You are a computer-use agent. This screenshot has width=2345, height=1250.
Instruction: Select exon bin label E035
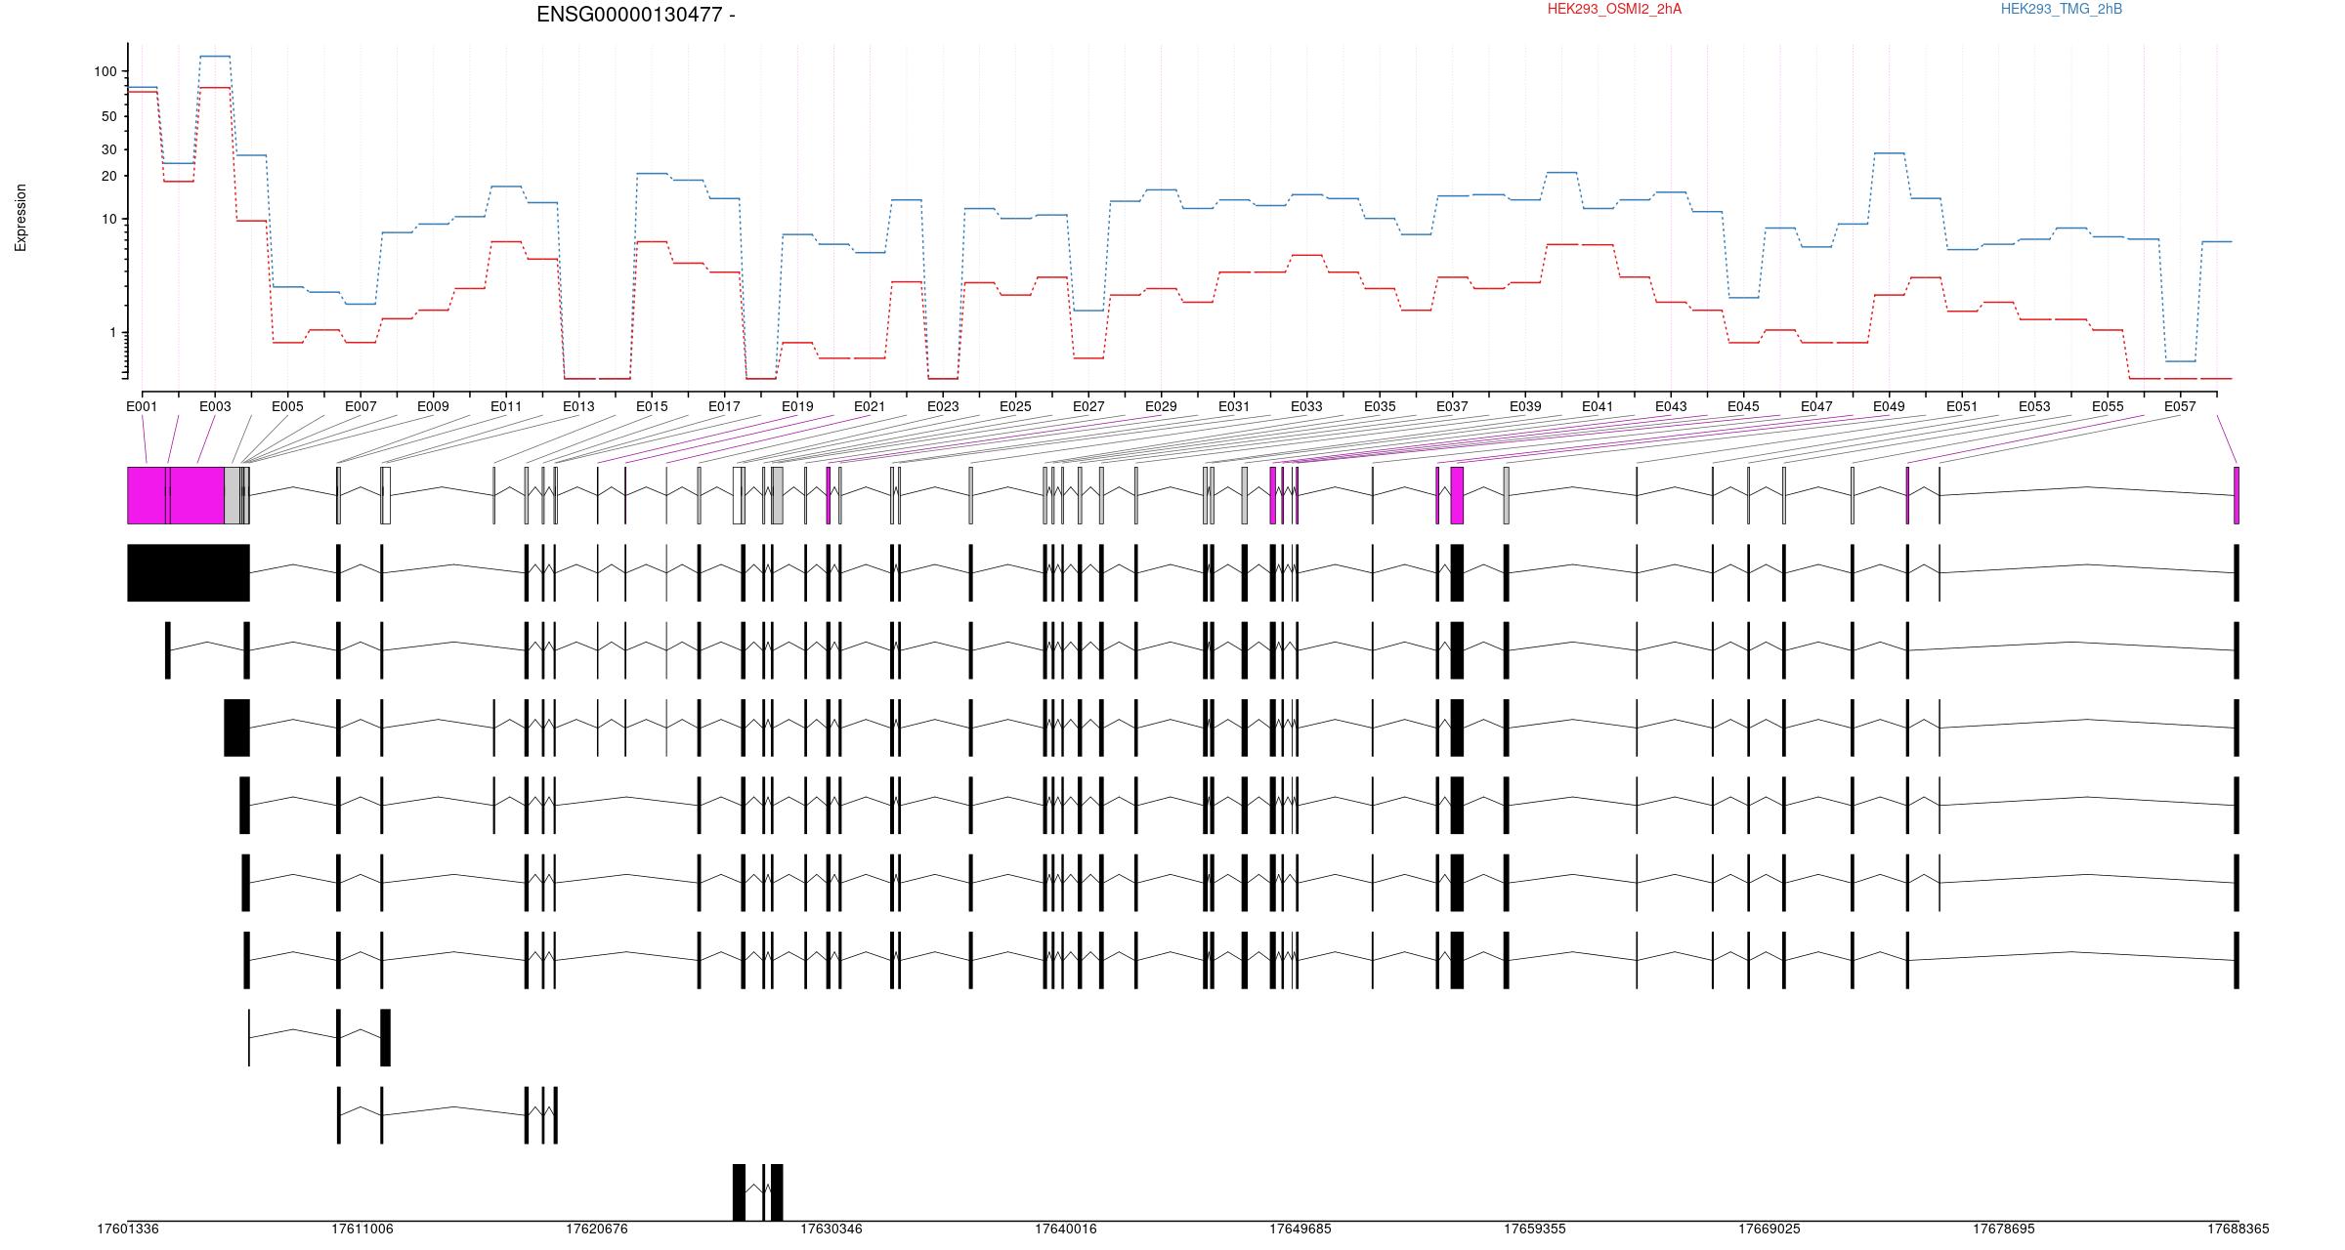click(x=1380, y=406)
